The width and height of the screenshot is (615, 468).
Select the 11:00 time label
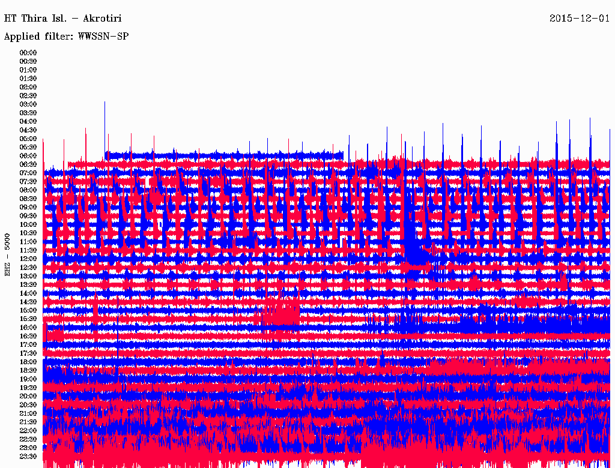tap(28, 242)
